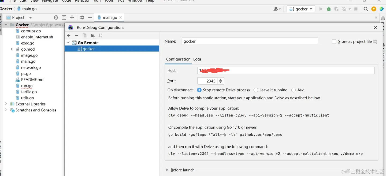Image resolution: width=386 pixels, height=176 pixels.
Task: Open the Project view dropdown
Action: [x=30, y=18]
